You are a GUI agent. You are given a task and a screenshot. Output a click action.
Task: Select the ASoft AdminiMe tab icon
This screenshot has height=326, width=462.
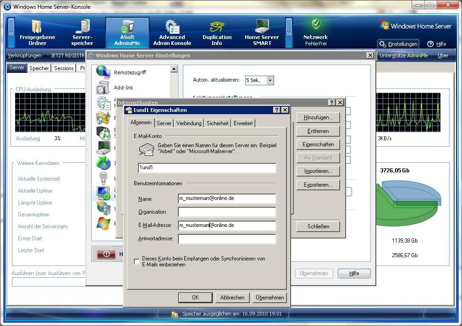click(x=127, y=33)
